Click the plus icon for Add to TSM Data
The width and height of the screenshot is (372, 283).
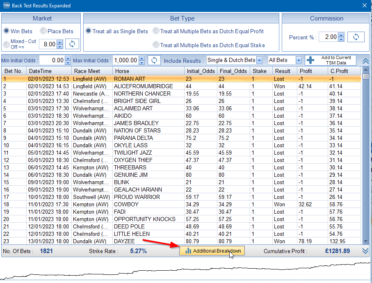(x=310, y=60)
